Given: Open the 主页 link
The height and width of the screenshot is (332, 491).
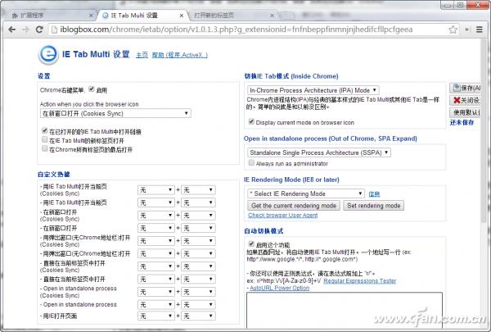Looking at the screenshot, I should (x=142, y=55).
